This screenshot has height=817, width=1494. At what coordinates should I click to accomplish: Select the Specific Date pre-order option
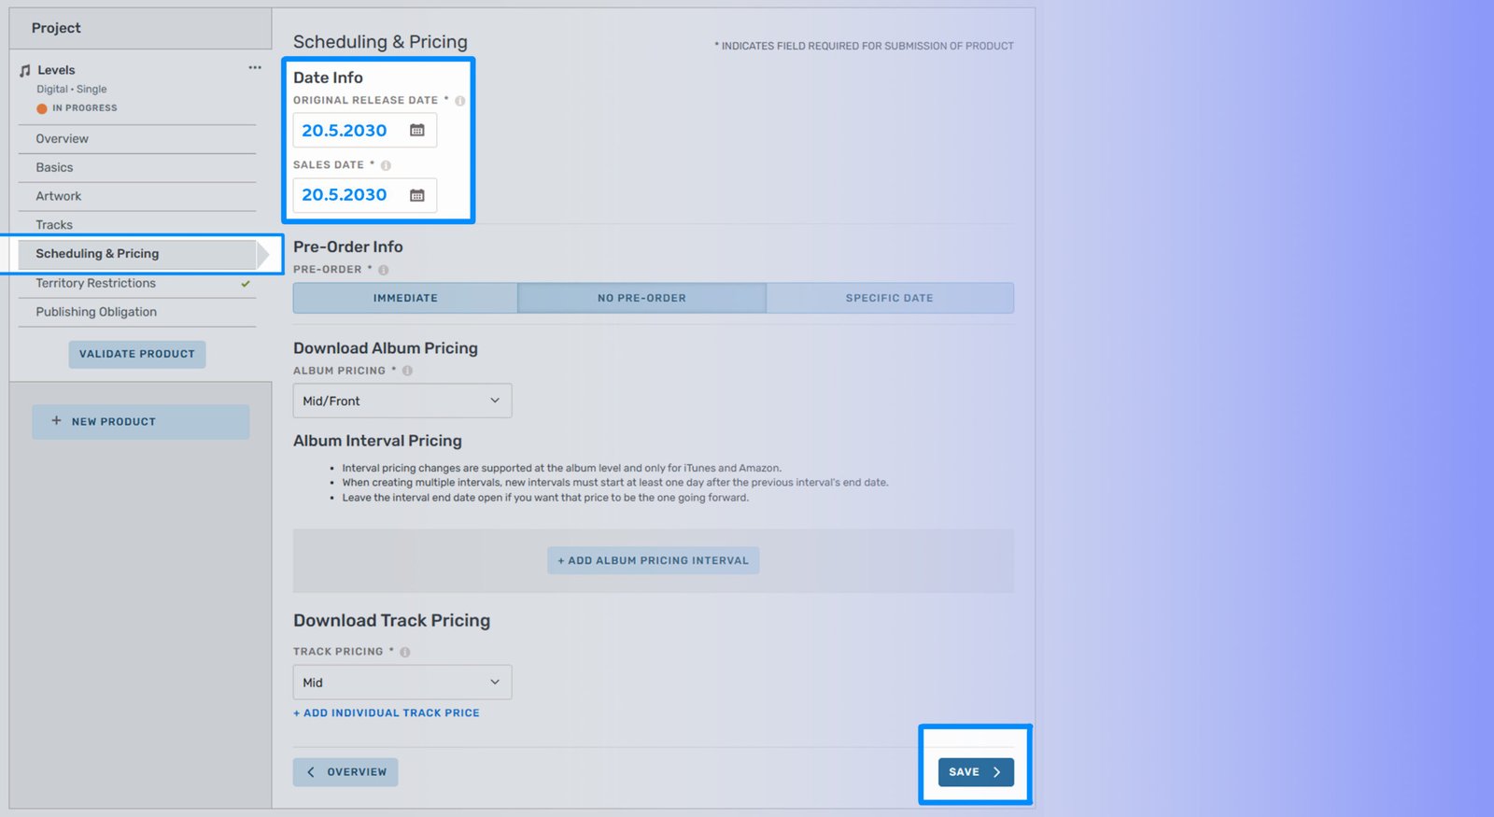tap(889, 298)
